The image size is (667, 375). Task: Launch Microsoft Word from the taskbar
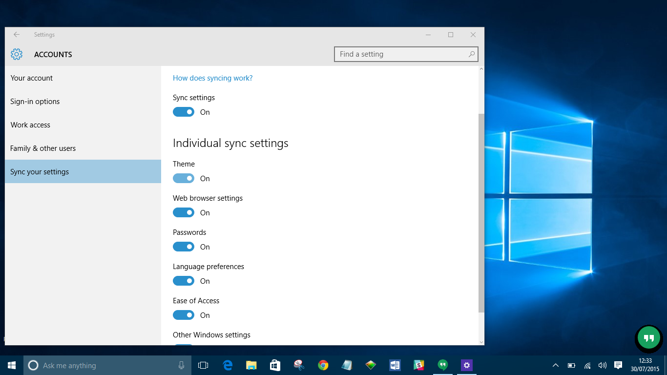(395, 365)
